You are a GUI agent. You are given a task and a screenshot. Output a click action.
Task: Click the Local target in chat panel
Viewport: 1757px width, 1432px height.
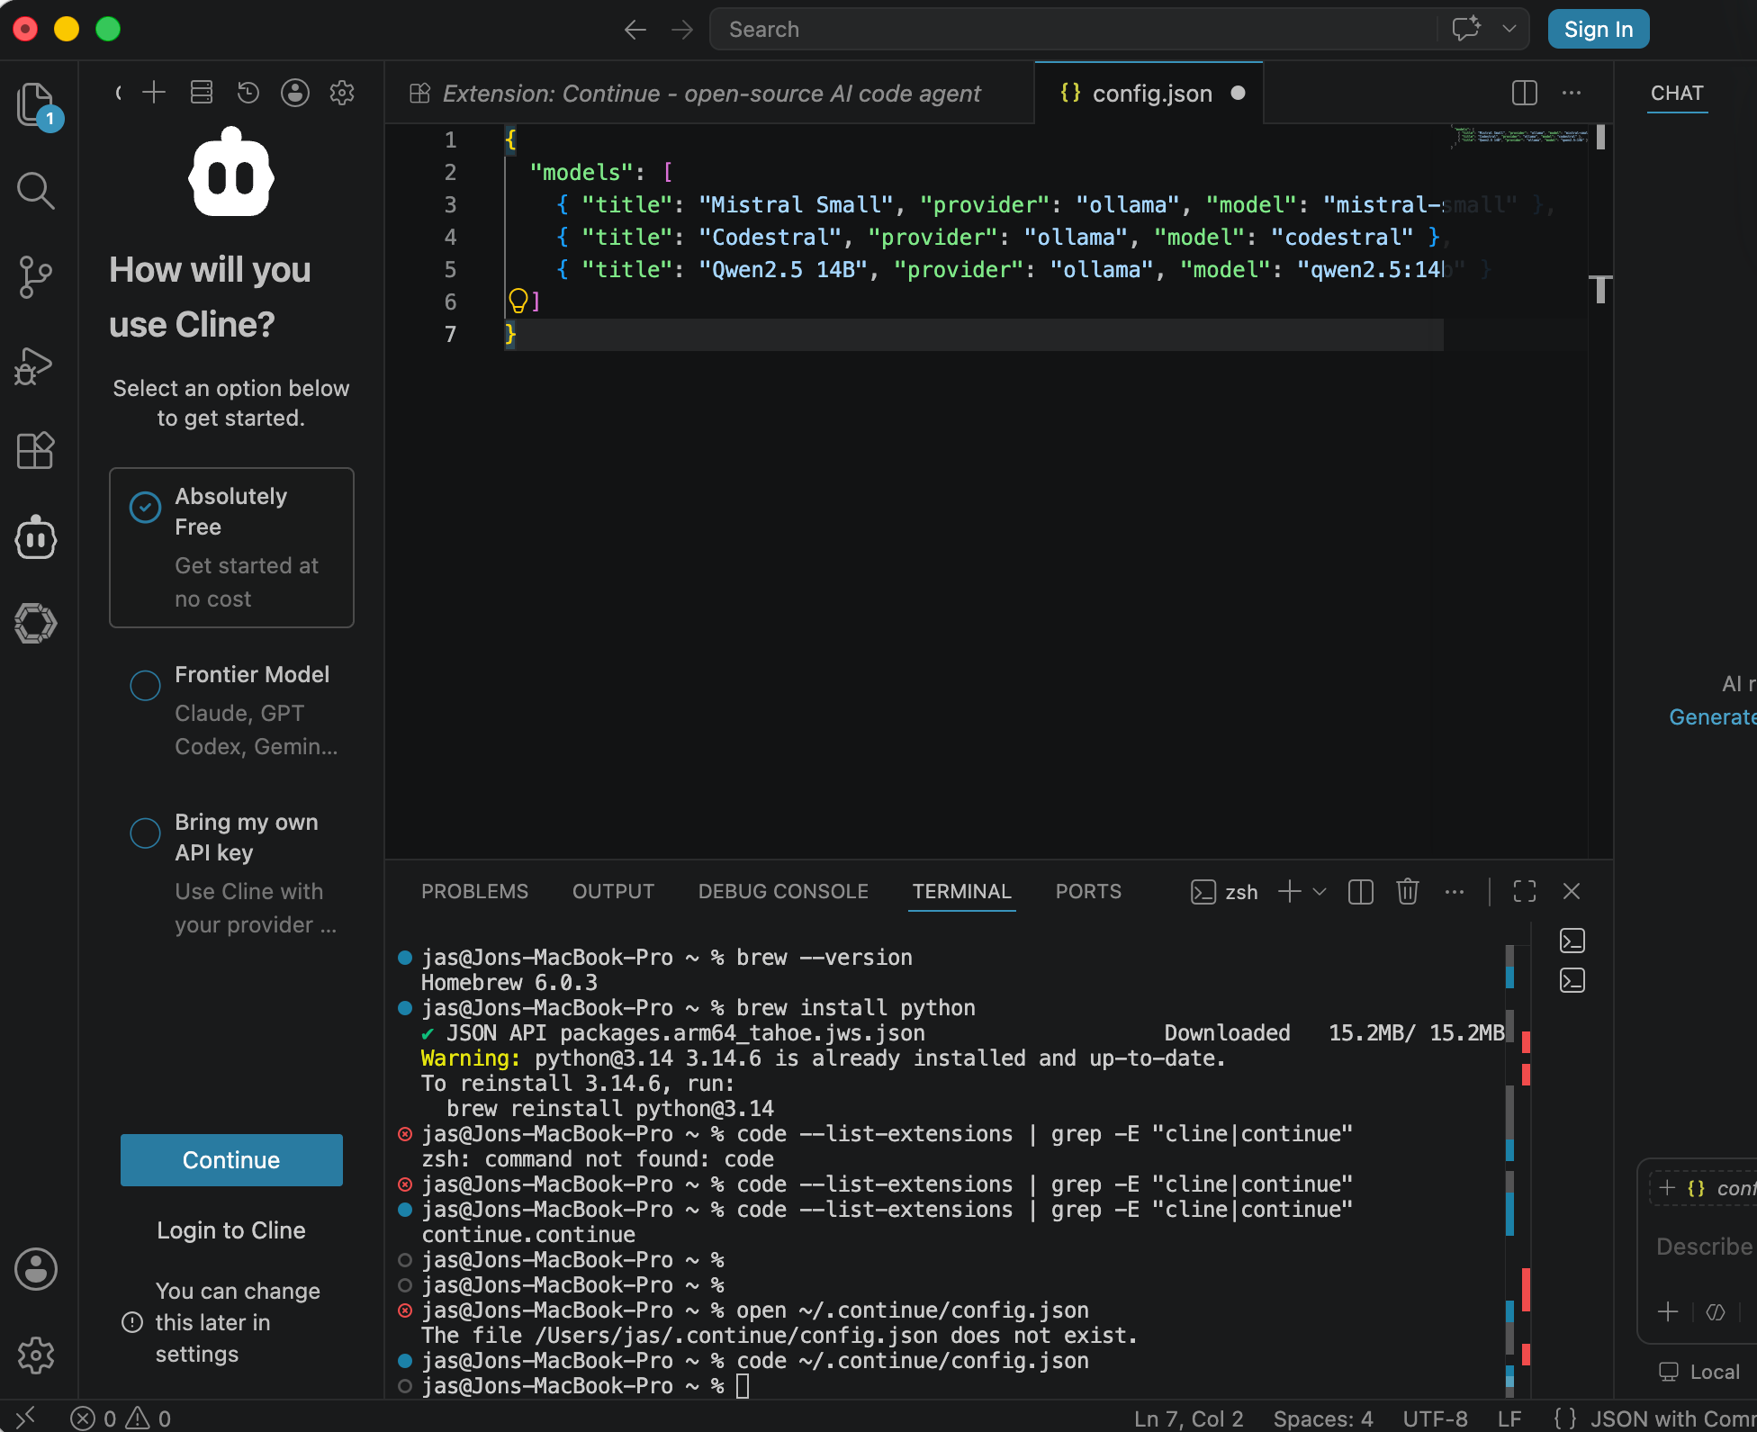(x=1700, y=1373)
